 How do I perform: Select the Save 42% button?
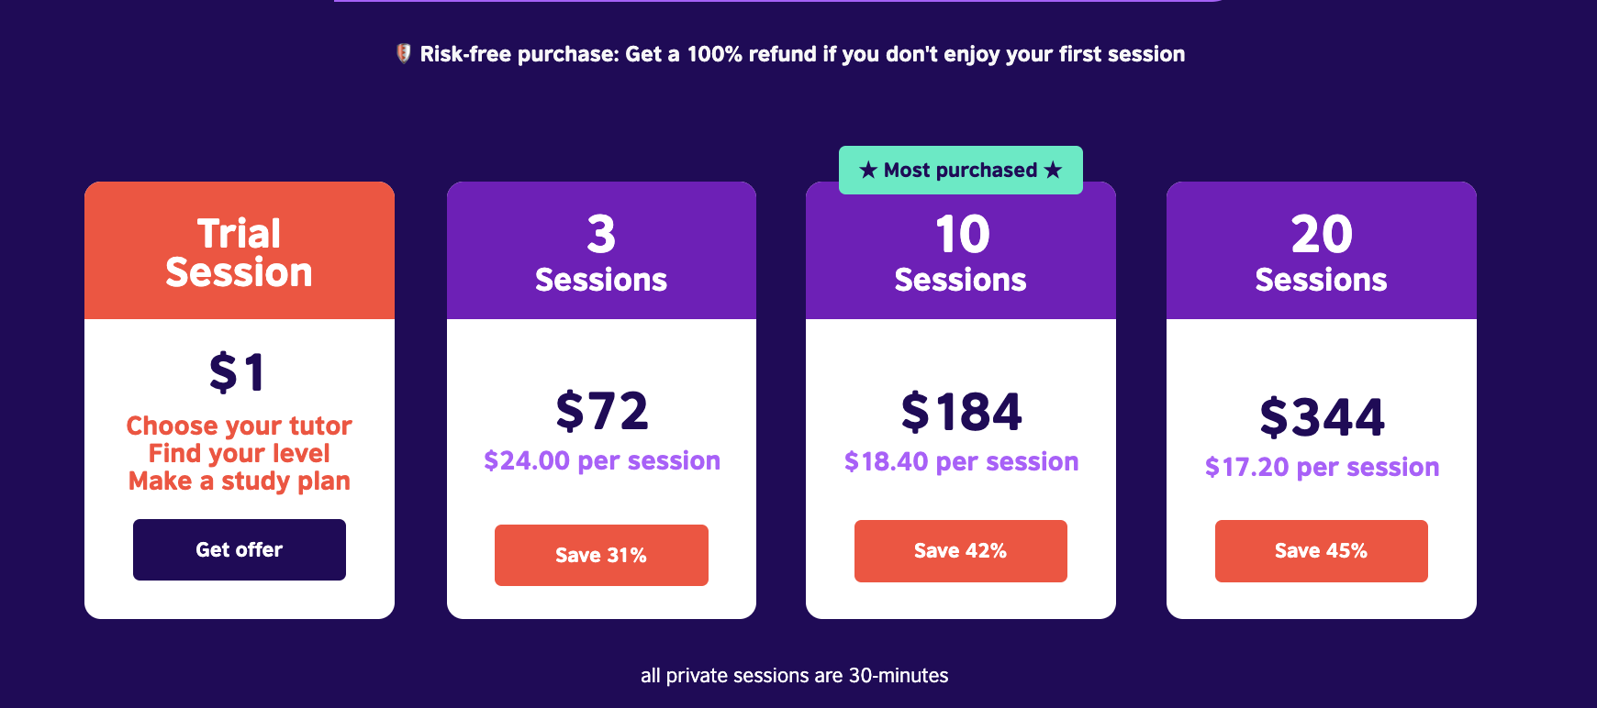pos(960,550)
